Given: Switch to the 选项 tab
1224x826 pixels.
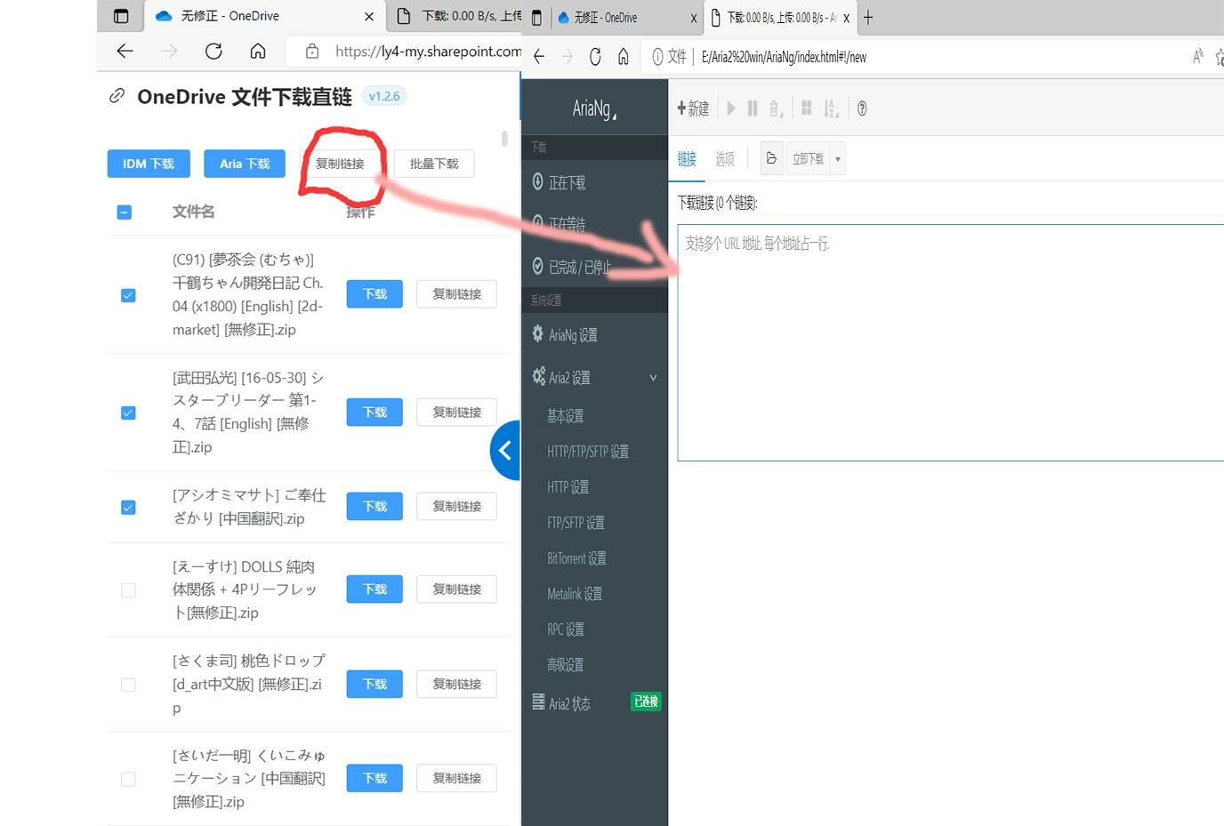Looking at the screenshot, I should pyautogui.click(x=725, y=159).
